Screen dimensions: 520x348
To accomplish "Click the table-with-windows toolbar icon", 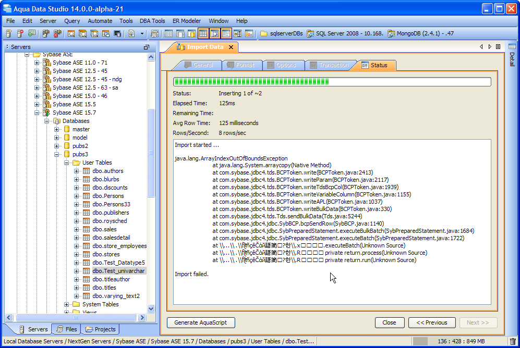I will point(106,33).
